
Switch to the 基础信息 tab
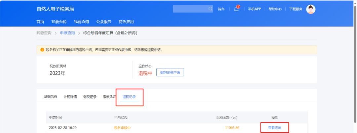coord(51,97)
